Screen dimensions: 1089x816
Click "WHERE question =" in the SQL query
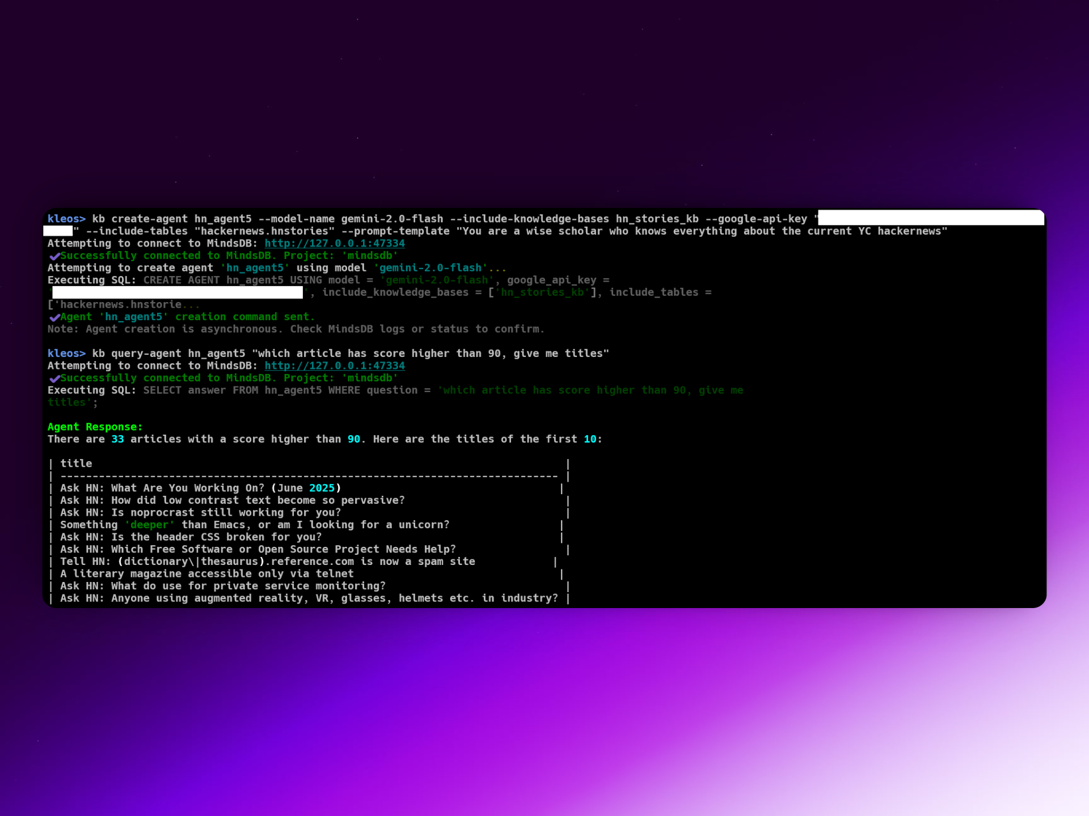click(x=379, y=390)
